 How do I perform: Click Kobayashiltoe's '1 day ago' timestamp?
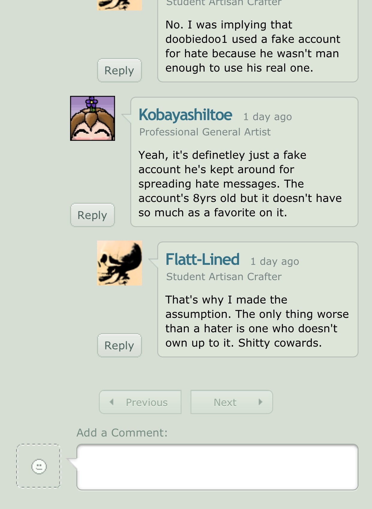(x=267, y=117)
